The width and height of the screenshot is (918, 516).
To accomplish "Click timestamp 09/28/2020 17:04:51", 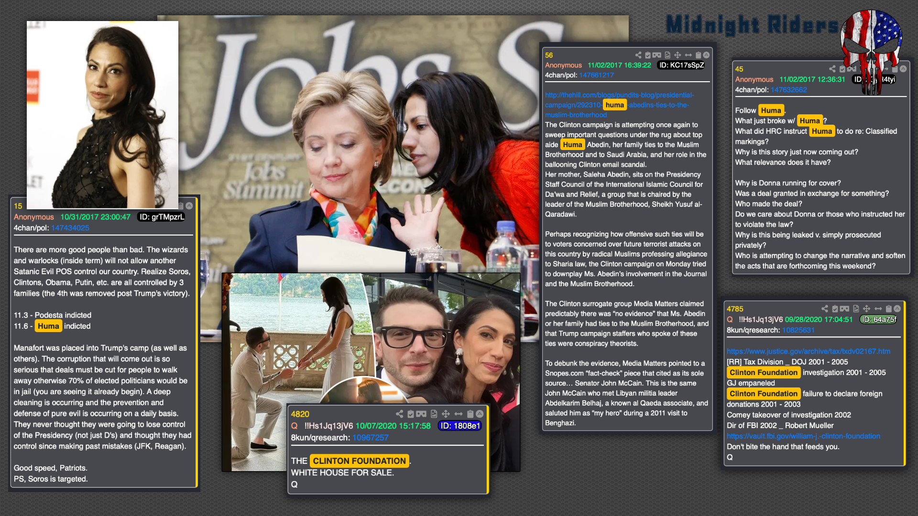I will coord(819,320).
